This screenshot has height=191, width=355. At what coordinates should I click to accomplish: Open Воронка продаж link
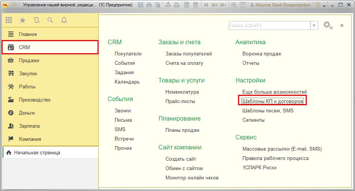coord(262,54)
